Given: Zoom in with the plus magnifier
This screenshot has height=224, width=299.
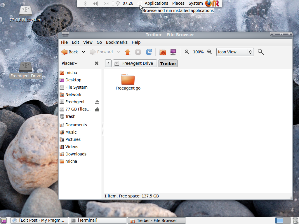Looking at the screenshot, I should [209, 52].
